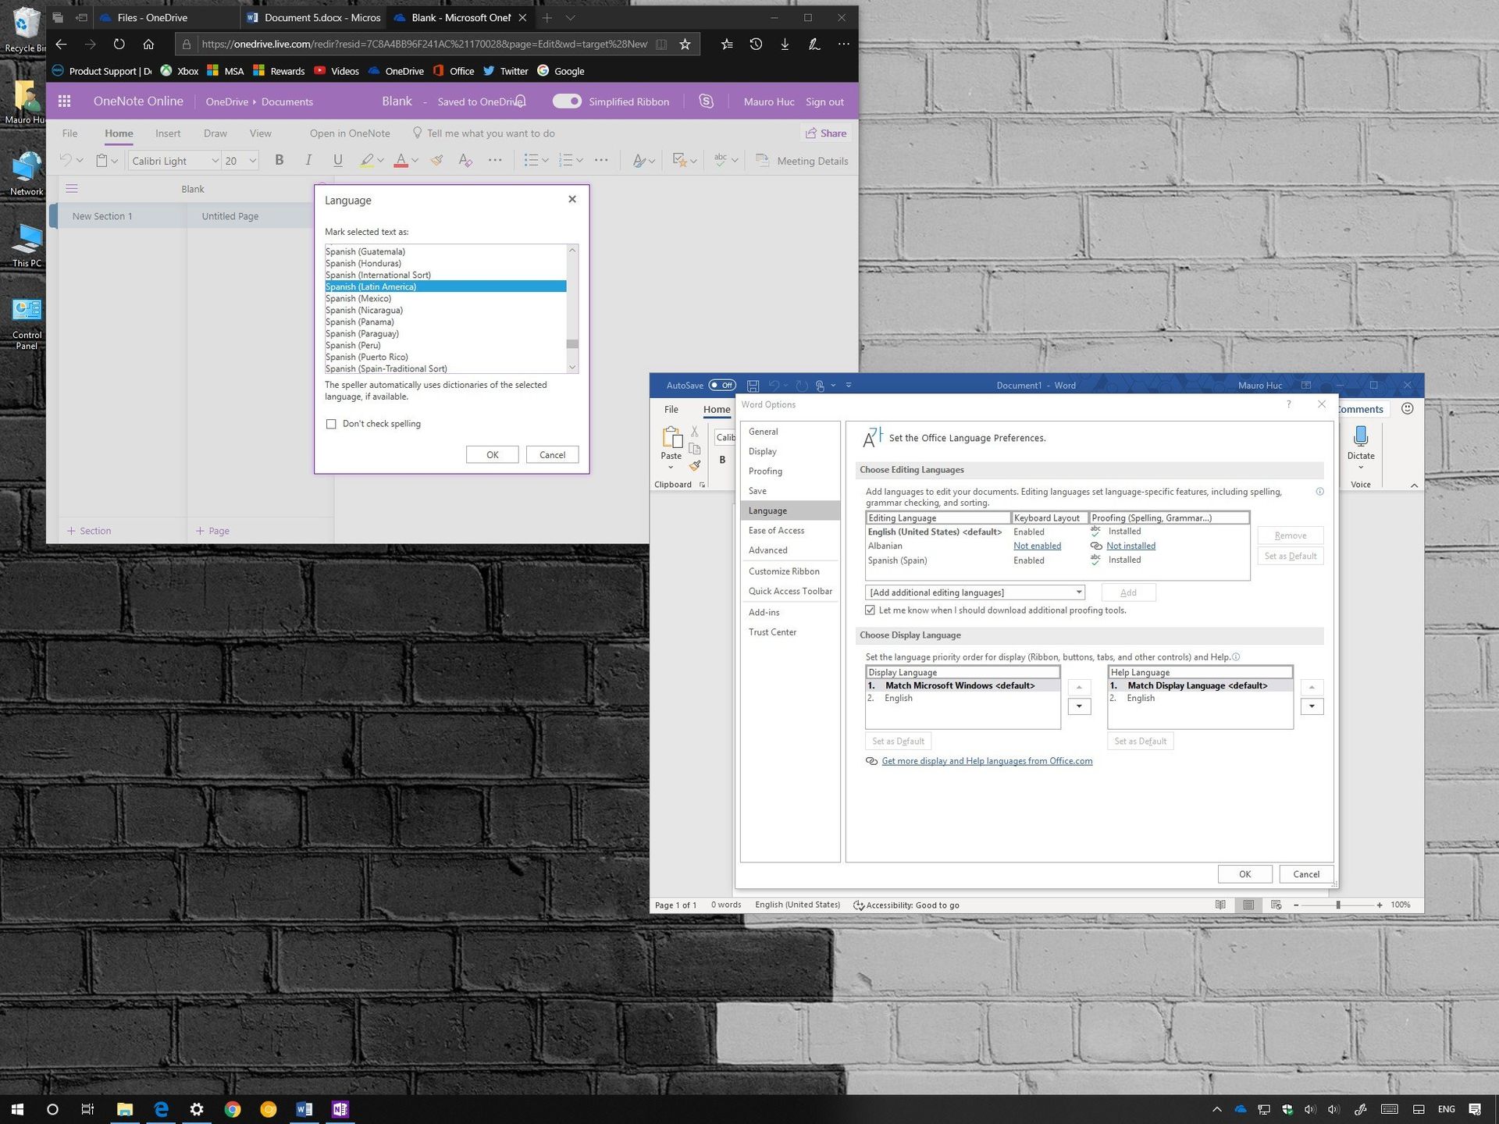Apply italic formatting in OneNote ribbon
This screenshot has height=1124, width=1499.
(308, 160)
